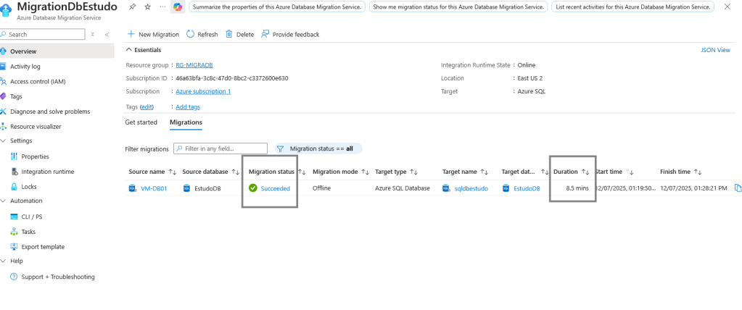
Task: Mark resource as favorite with star icon
Action: click(x=147, y=7)
